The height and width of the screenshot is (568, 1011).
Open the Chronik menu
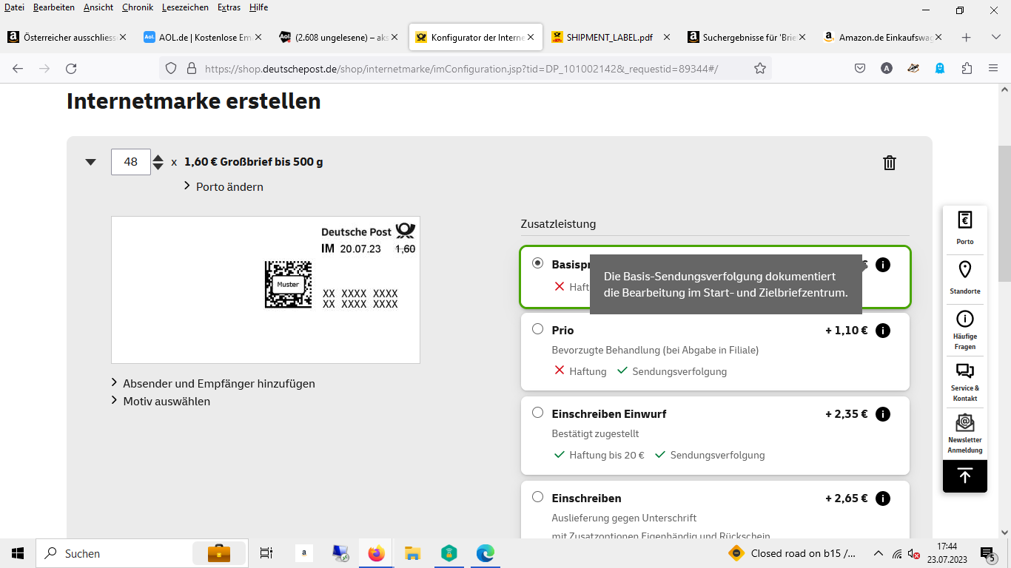[138, 7]
